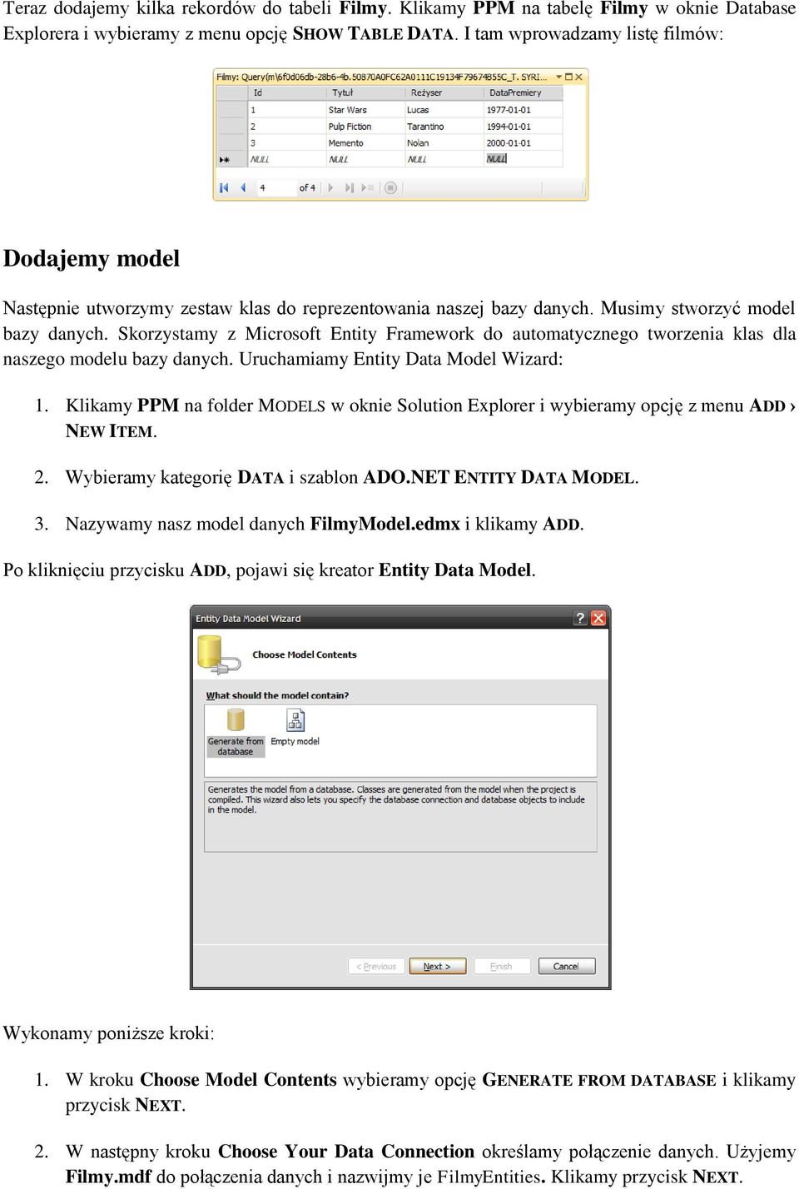Select the new-row marker row header
The height and width of the screenshot is (1189, 799).
pyautogui.click(x=232, y=159)
